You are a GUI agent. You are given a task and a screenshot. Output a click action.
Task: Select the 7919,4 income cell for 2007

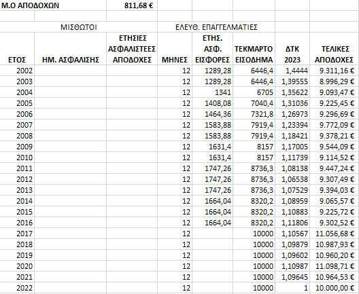[254, 125]
